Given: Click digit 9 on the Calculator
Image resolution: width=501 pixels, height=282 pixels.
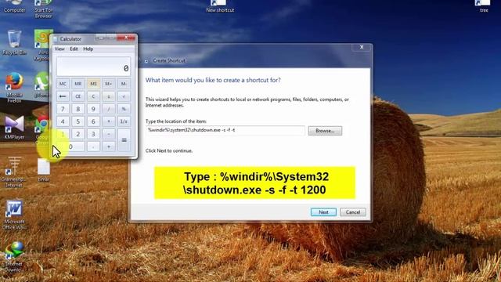Looking at the screenshot, I should tap(93, 109).
